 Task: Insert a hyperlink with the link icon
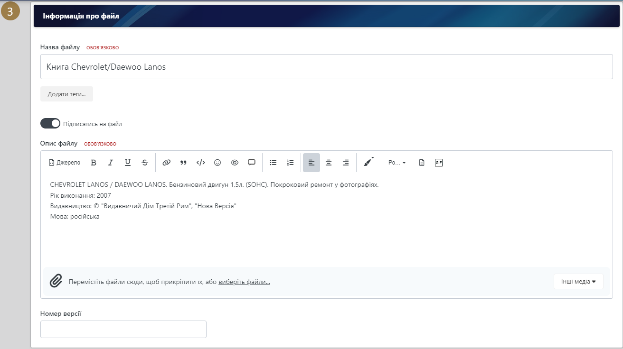click(166, 163)
